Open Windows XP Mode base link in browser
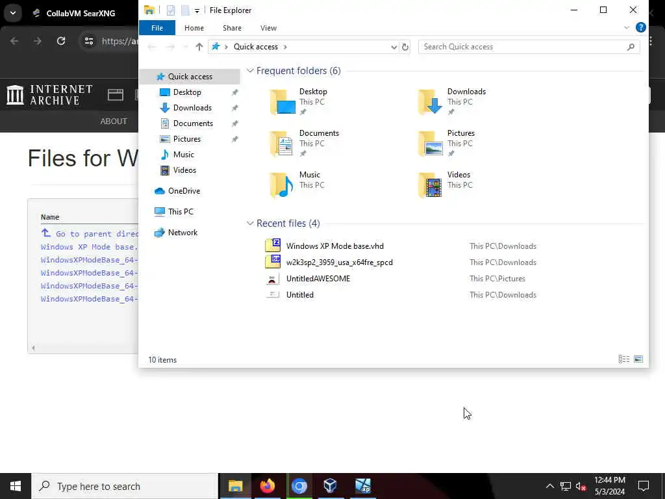Screen dimensions: 665x499 90,247
